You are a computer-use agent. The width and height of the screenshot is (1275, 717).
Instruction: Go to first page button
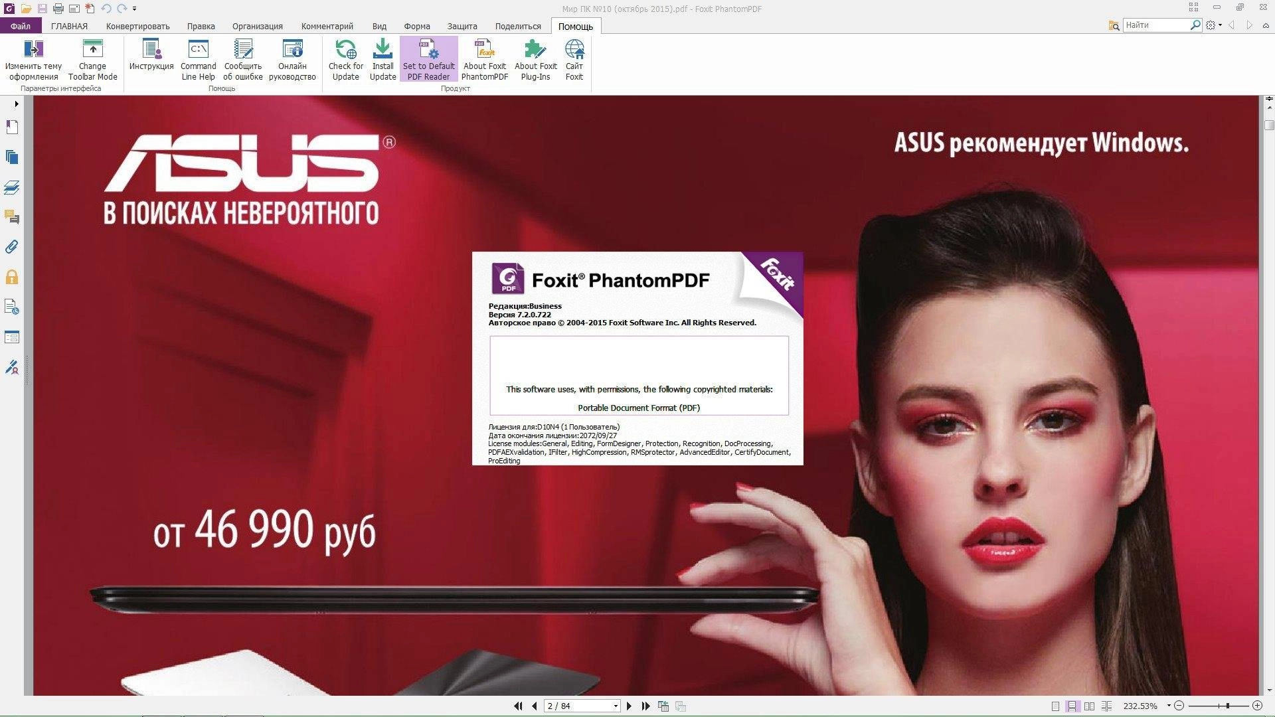pyautogui.click(x=518, y=706)
